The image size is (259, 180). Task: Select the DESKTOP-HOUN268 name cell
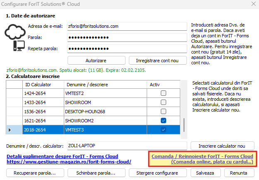[x=105, y=112]
